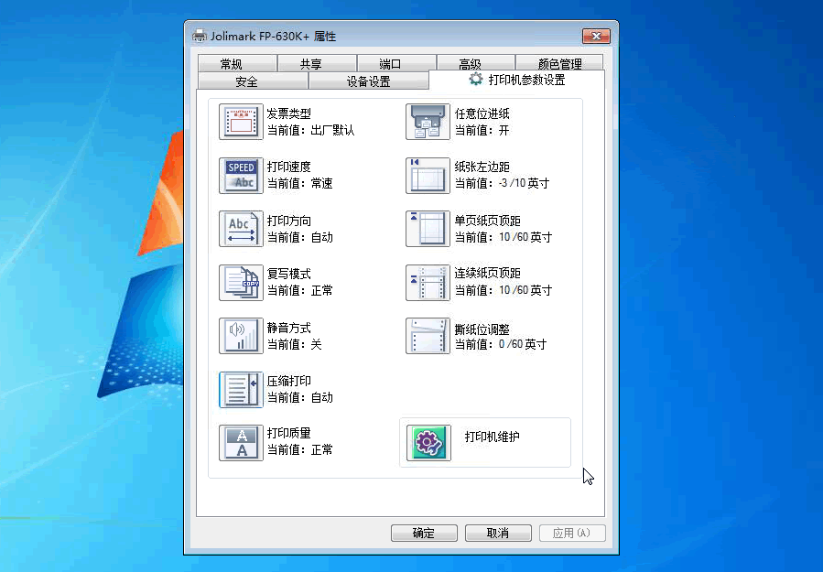The width and height of the screenshot is (823, 572).
Task: Open the 单页纸页顶距 top margin icon
Action: click(x=428, y=229)
